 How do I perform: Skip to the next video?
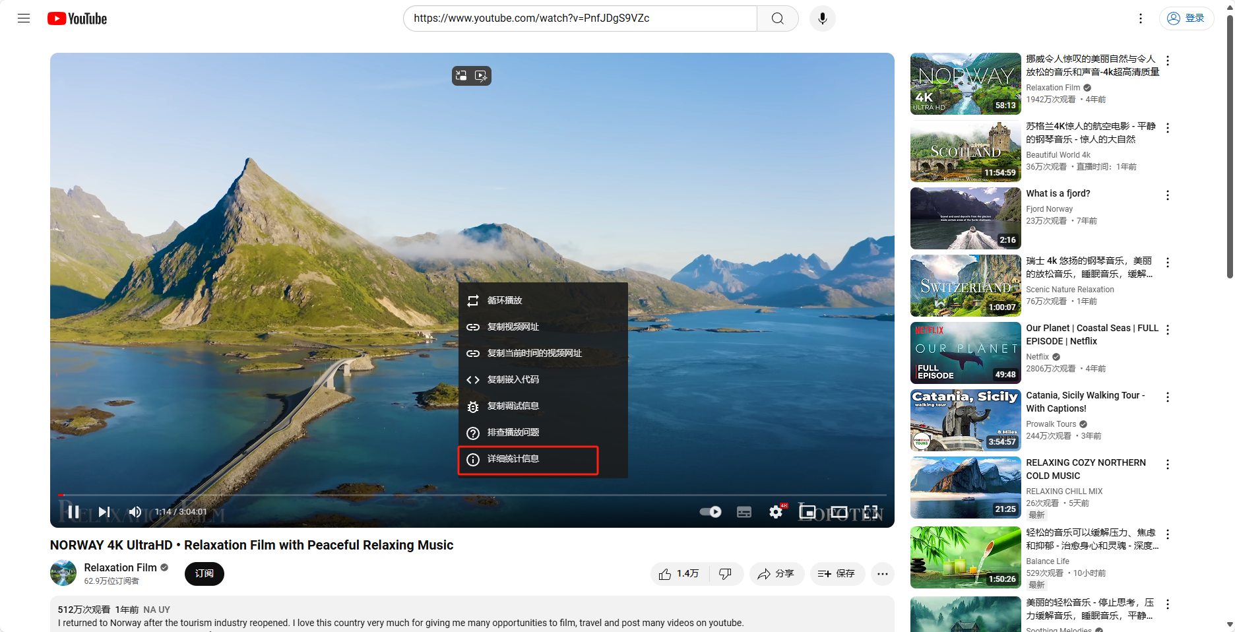pos(104,512)
